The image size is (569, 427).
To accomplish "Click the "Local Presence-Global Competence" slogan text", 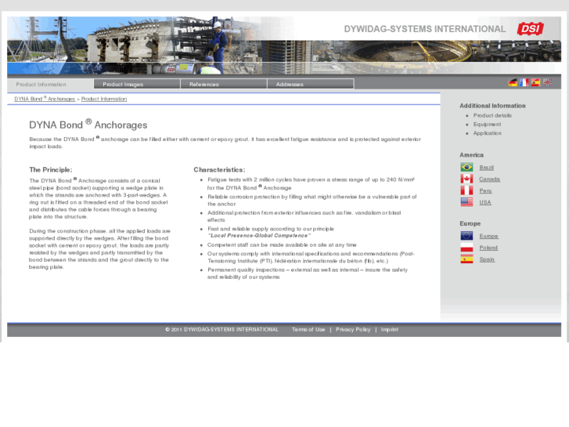I will pyautogui.click(x=259, y=236).
